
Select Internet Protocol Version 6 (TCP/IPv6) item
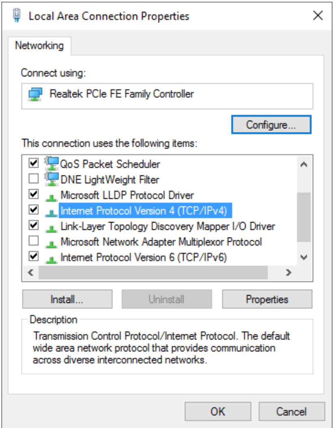pos(144,257)
